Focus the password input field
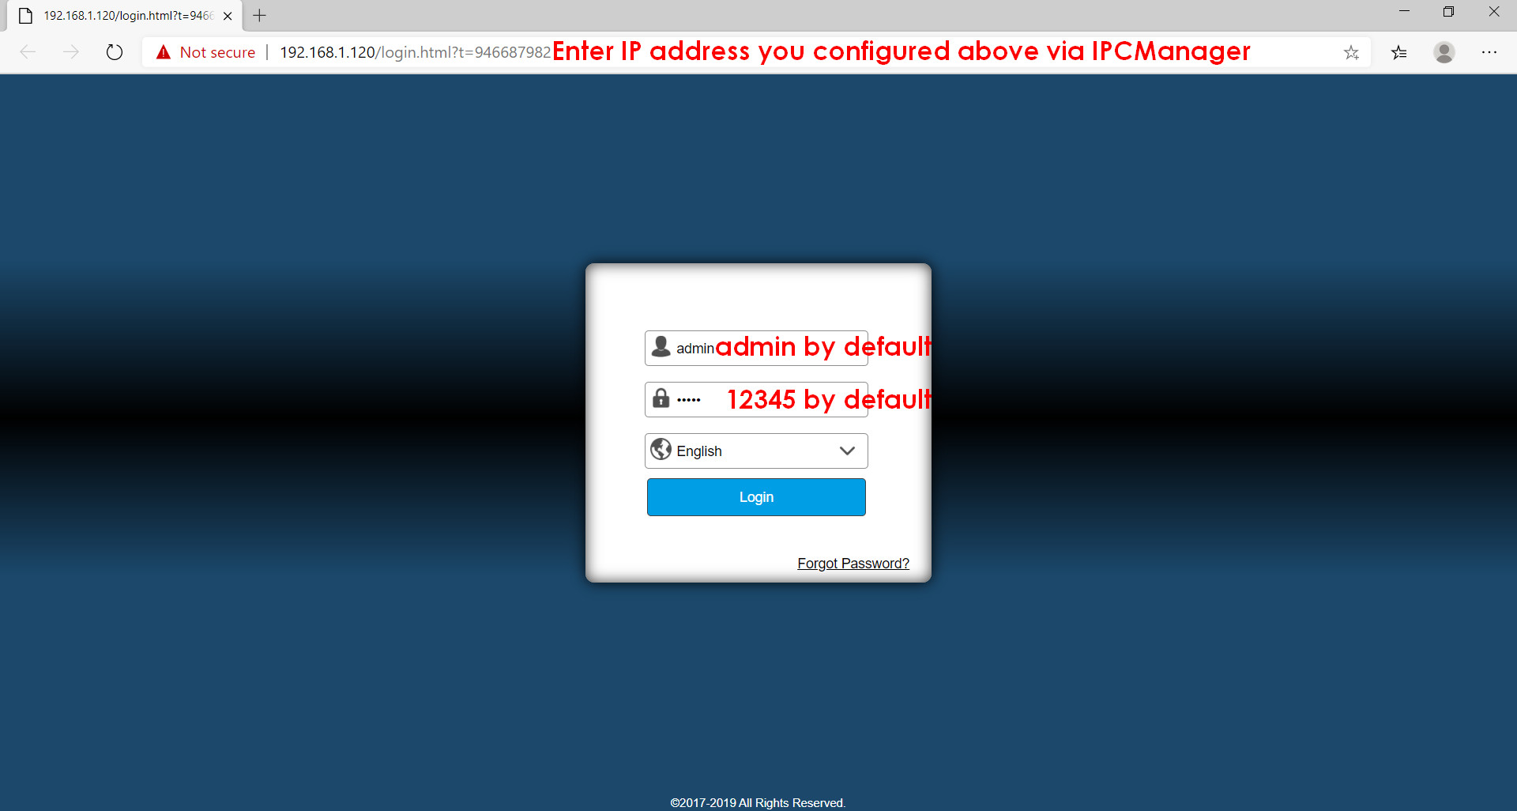 click(x=756, y=399)
